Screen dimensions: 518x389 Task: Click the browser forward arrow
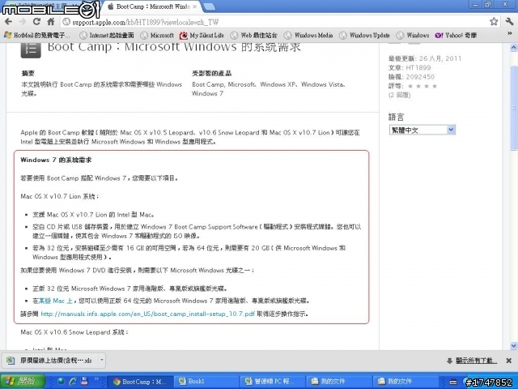(22, 22)
